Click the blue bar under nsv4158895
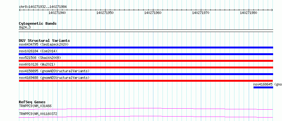The width and height of the screenshot is (282, 121). click(x=146, y=74)
